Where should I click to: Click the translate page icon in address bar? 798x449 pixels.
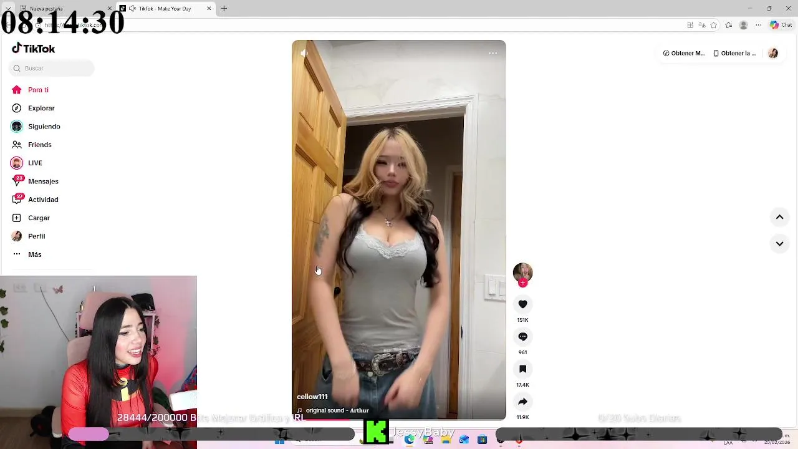(702, 25)
